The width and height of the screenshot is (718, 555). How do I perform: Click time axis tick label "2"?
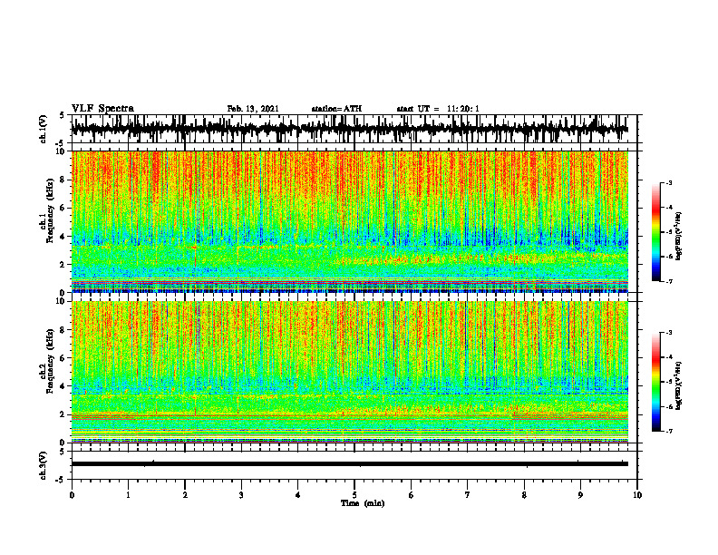coord(185,495)
